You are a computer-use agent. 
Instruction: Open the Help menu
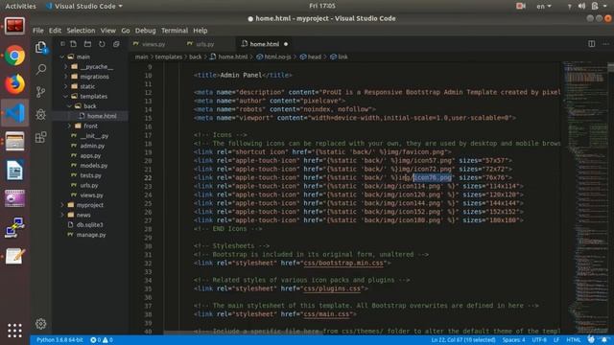[x=201, y=31]
